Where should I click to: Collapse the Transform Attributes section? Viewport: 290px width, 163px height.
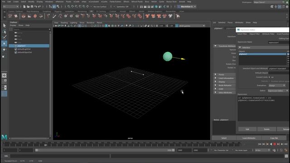click(215, 46)
